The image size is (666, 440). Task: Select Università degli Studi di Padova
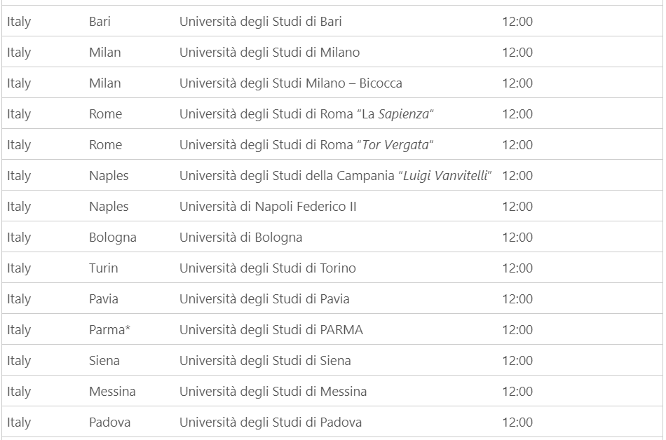click(271, 422)
